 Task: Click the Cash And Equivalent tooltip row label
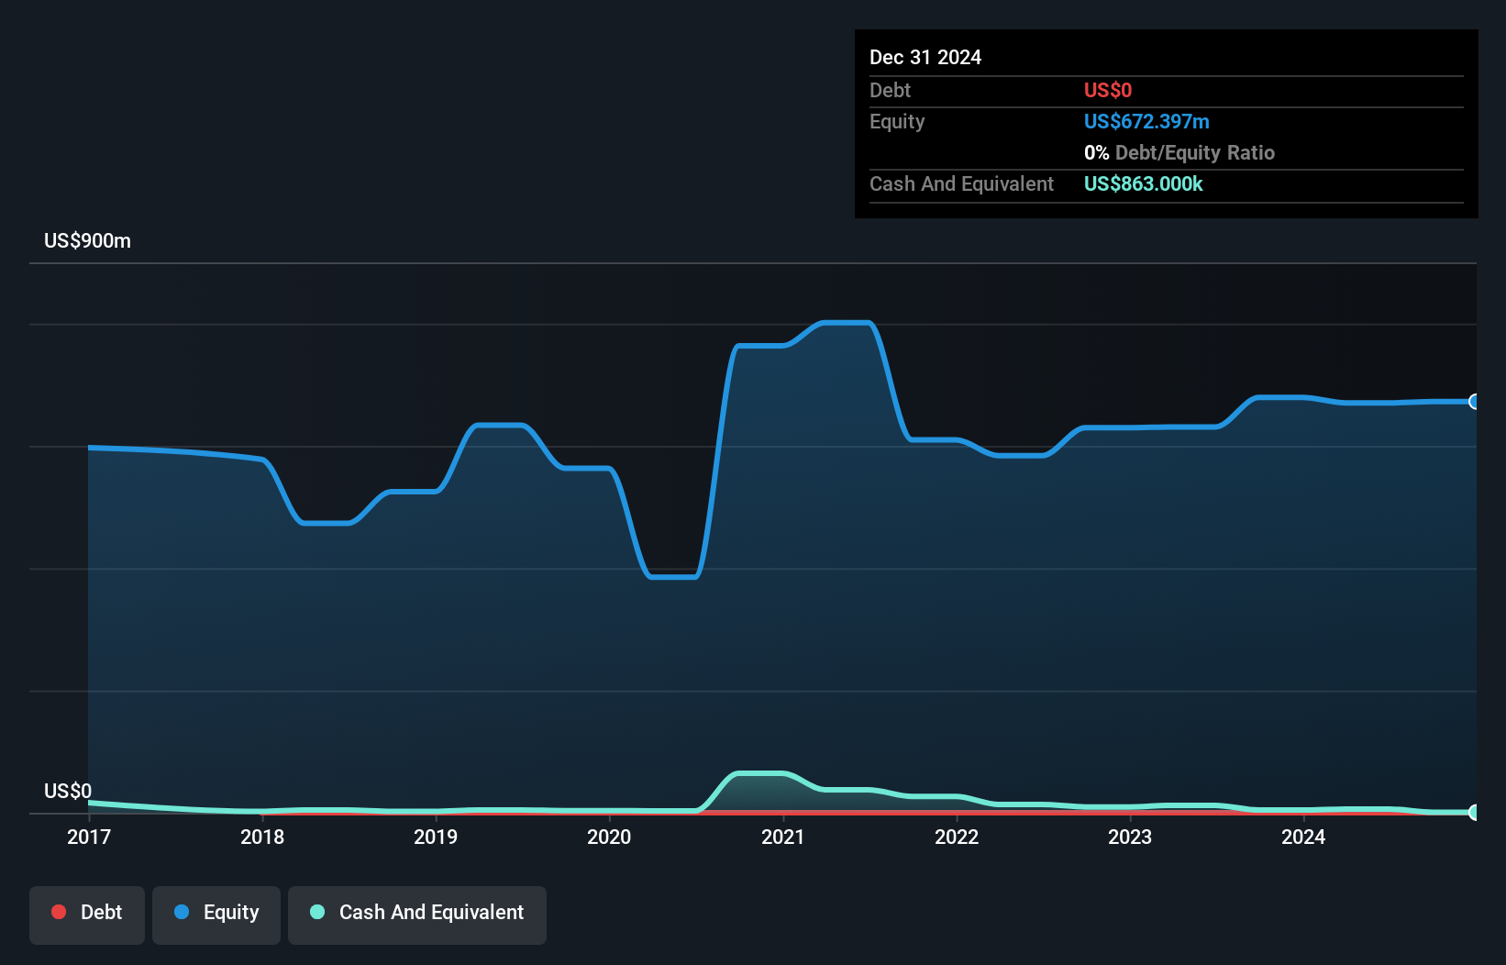[x=962, y=183]
